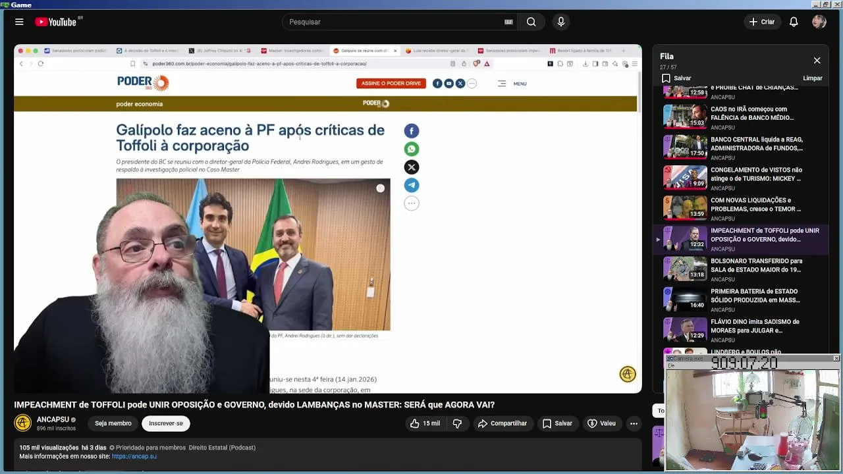Image resolution: width=843 pixels, height=474 pixels.
Task: Click the Jeffrey Chiquini on X tab
Action: [x=219, y=51]
